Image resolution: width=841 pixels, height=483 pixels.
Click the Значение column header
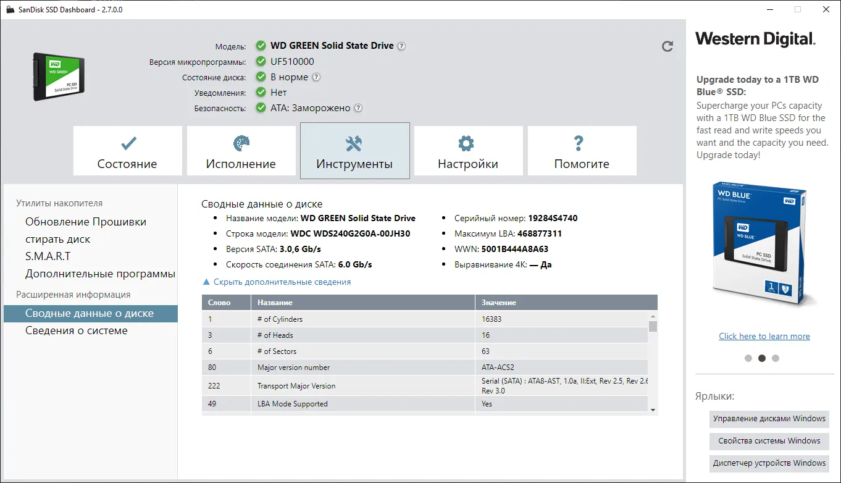[x=566, y=303]
